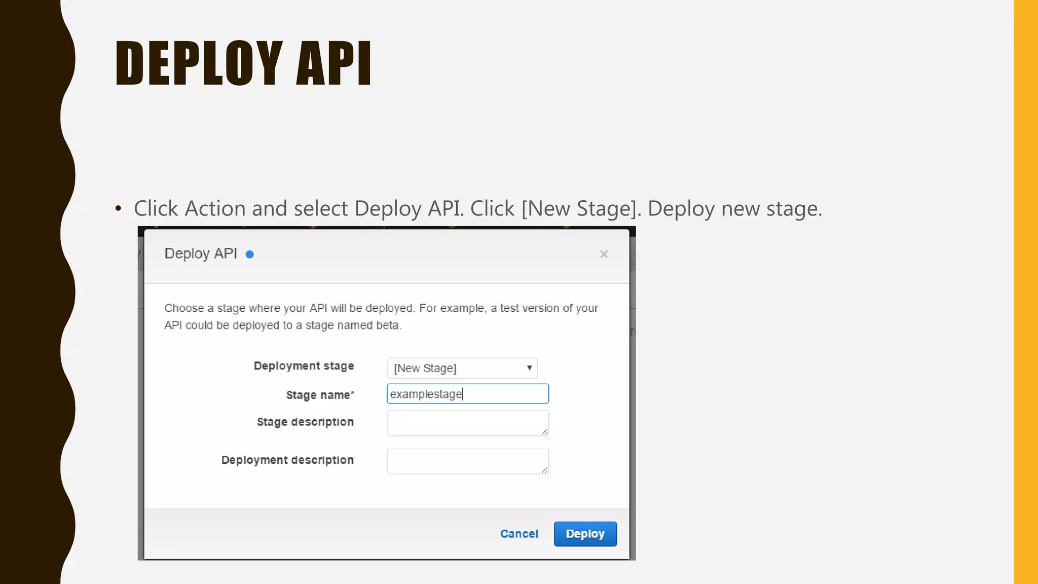Click the Cancel link
Screen dimensions: 1038x584
click(x=519, y=534)
